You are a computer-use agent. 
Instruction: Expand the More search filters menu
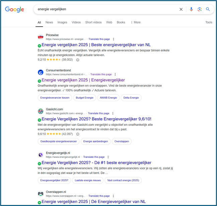(136, 22)
